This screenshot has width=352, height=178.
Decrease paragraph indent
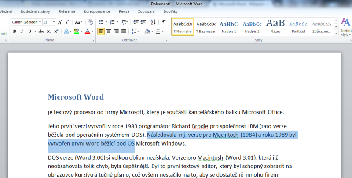136,22
